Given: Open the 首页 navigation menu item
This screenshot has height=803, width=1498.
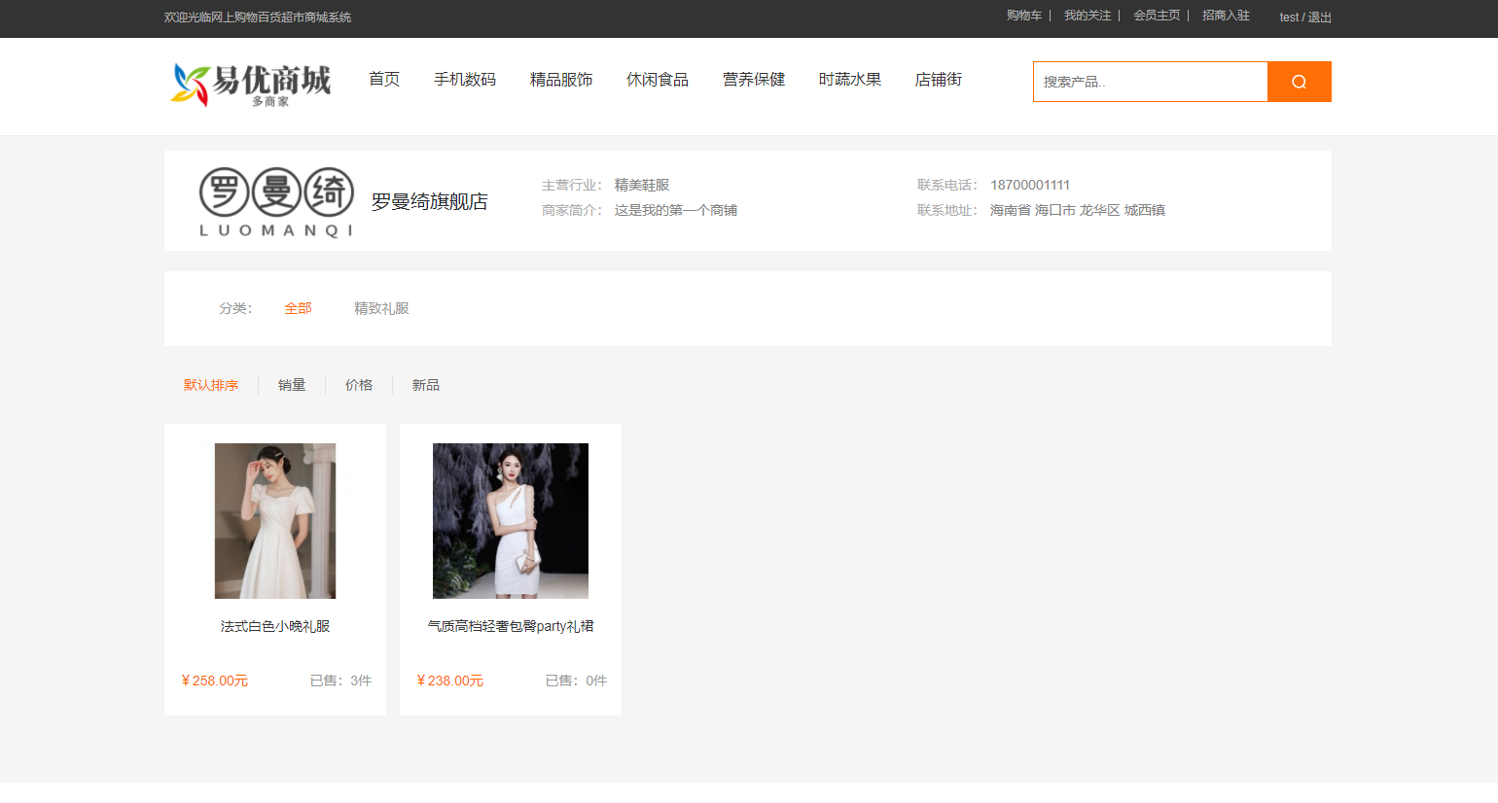Looking at the screenshot, I should (x=384, y=80).
